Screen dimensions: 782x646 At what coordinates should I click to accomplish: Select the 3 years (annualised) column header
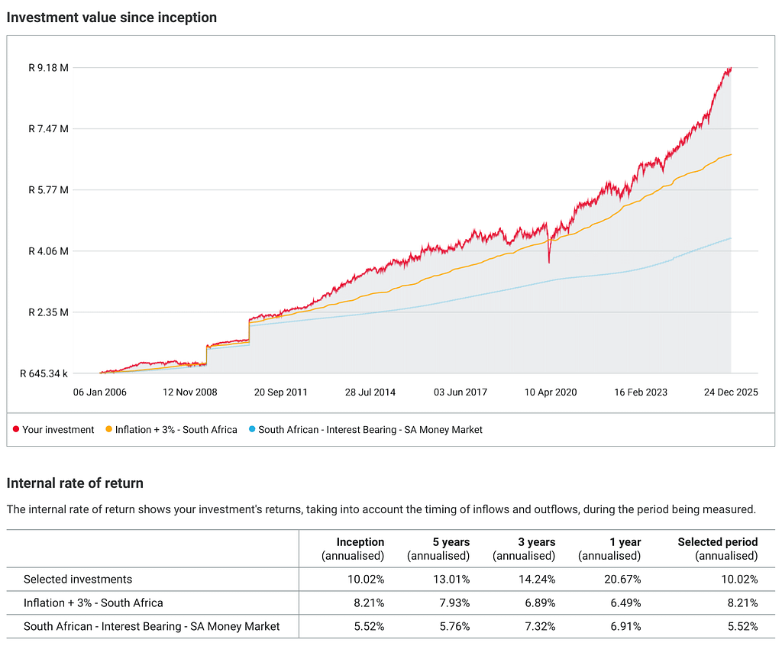click(524, 549)
